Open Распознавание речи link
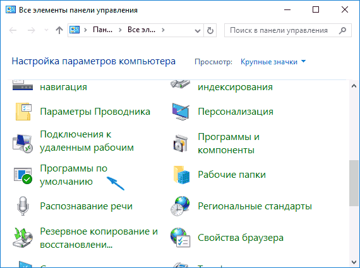Image resolution: width=360 pixels, height=268 pixels. point(86,206)
